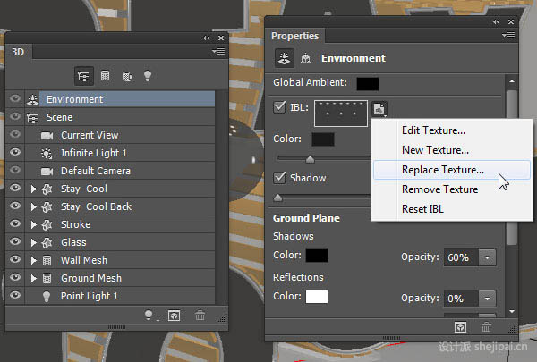Click the IBL texture menu icon
537x362 pixels.
tap(379, 109)
